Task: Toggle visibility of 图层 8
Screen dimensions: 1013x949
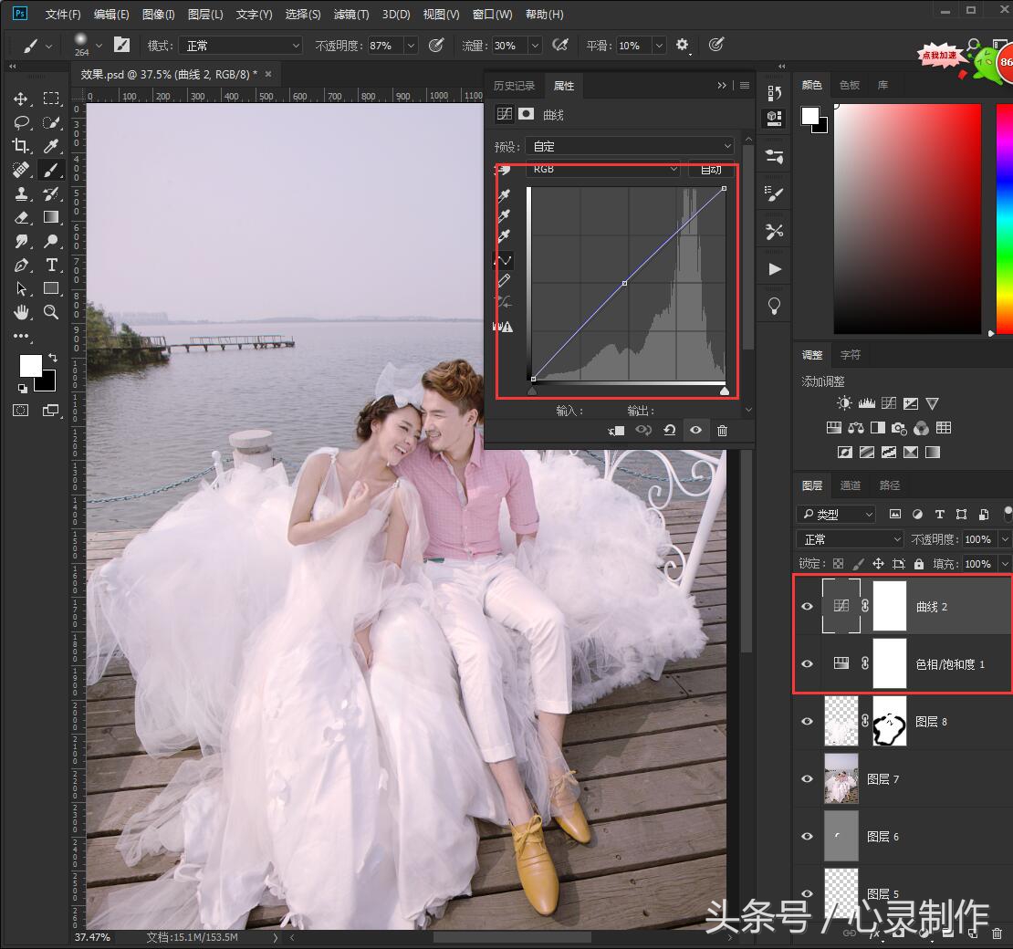Action: [807, 722]
